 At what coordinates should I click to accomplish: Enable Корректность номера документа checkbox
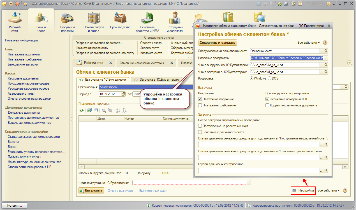(267, 105)
